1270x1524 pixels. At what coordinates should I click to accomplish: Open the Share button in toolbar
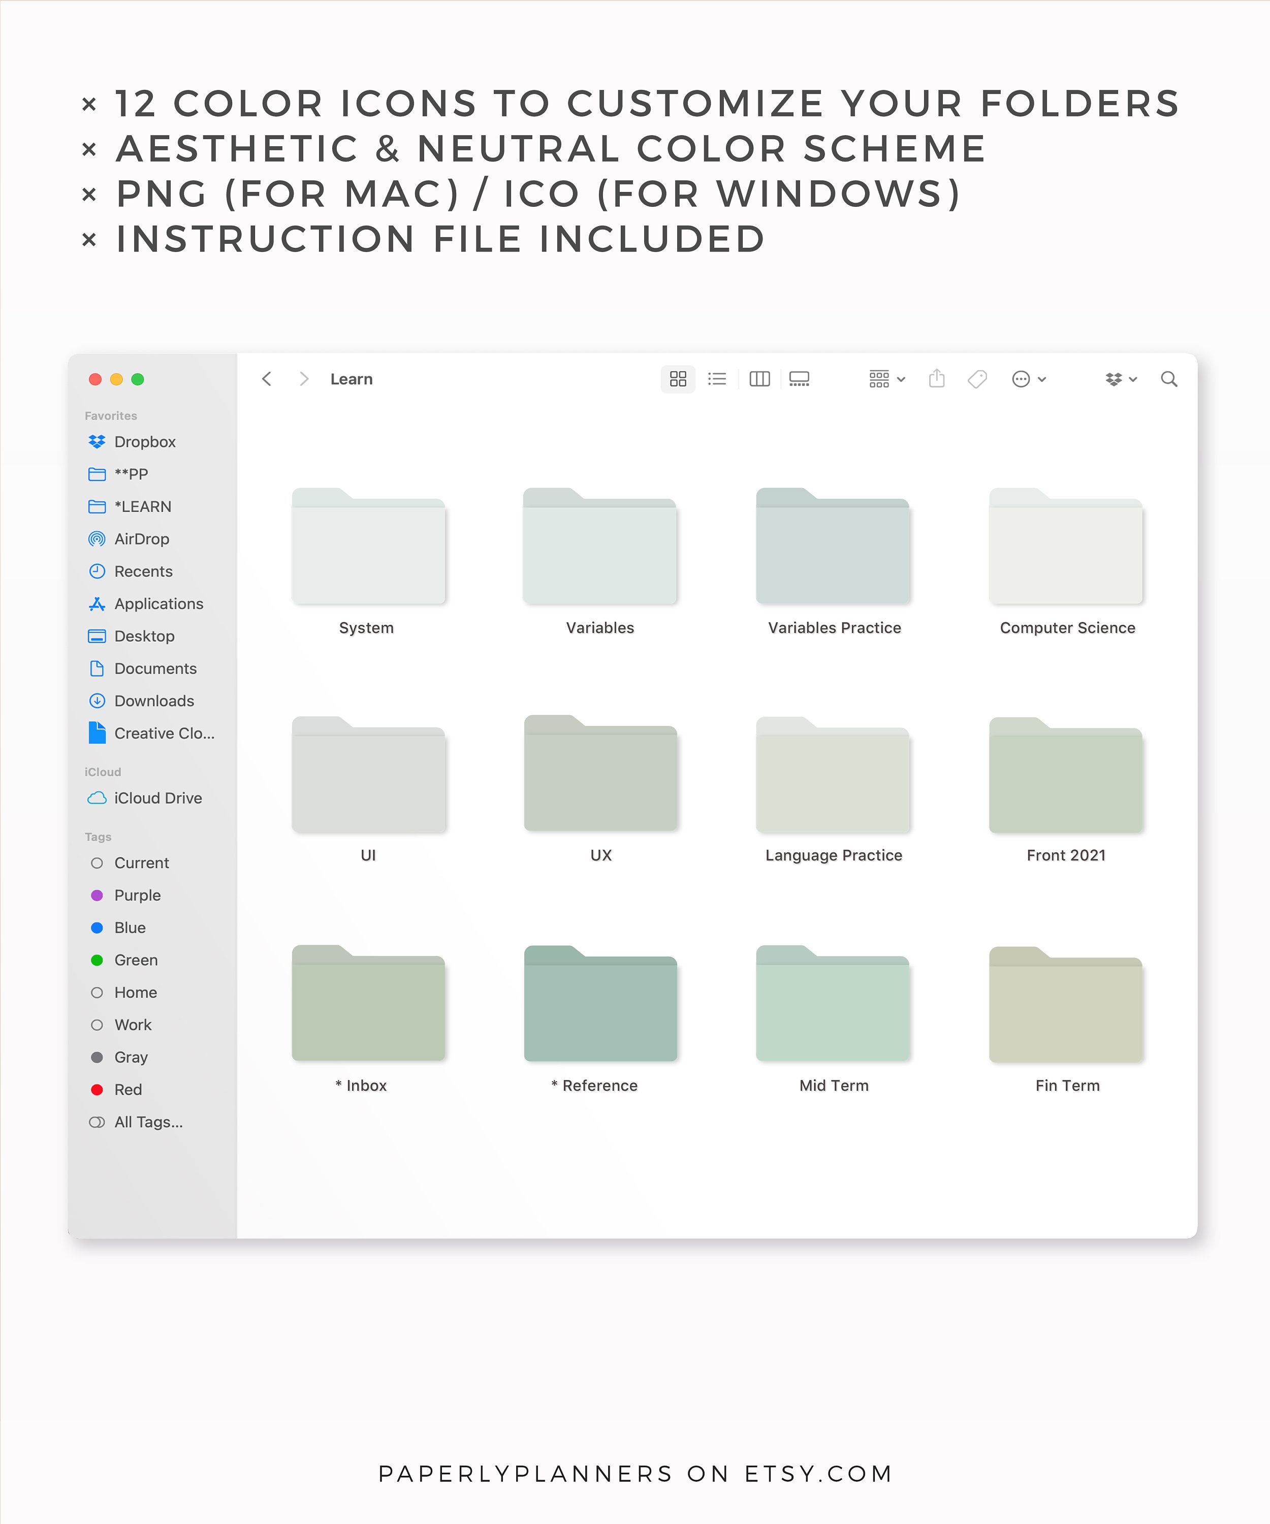937,379
